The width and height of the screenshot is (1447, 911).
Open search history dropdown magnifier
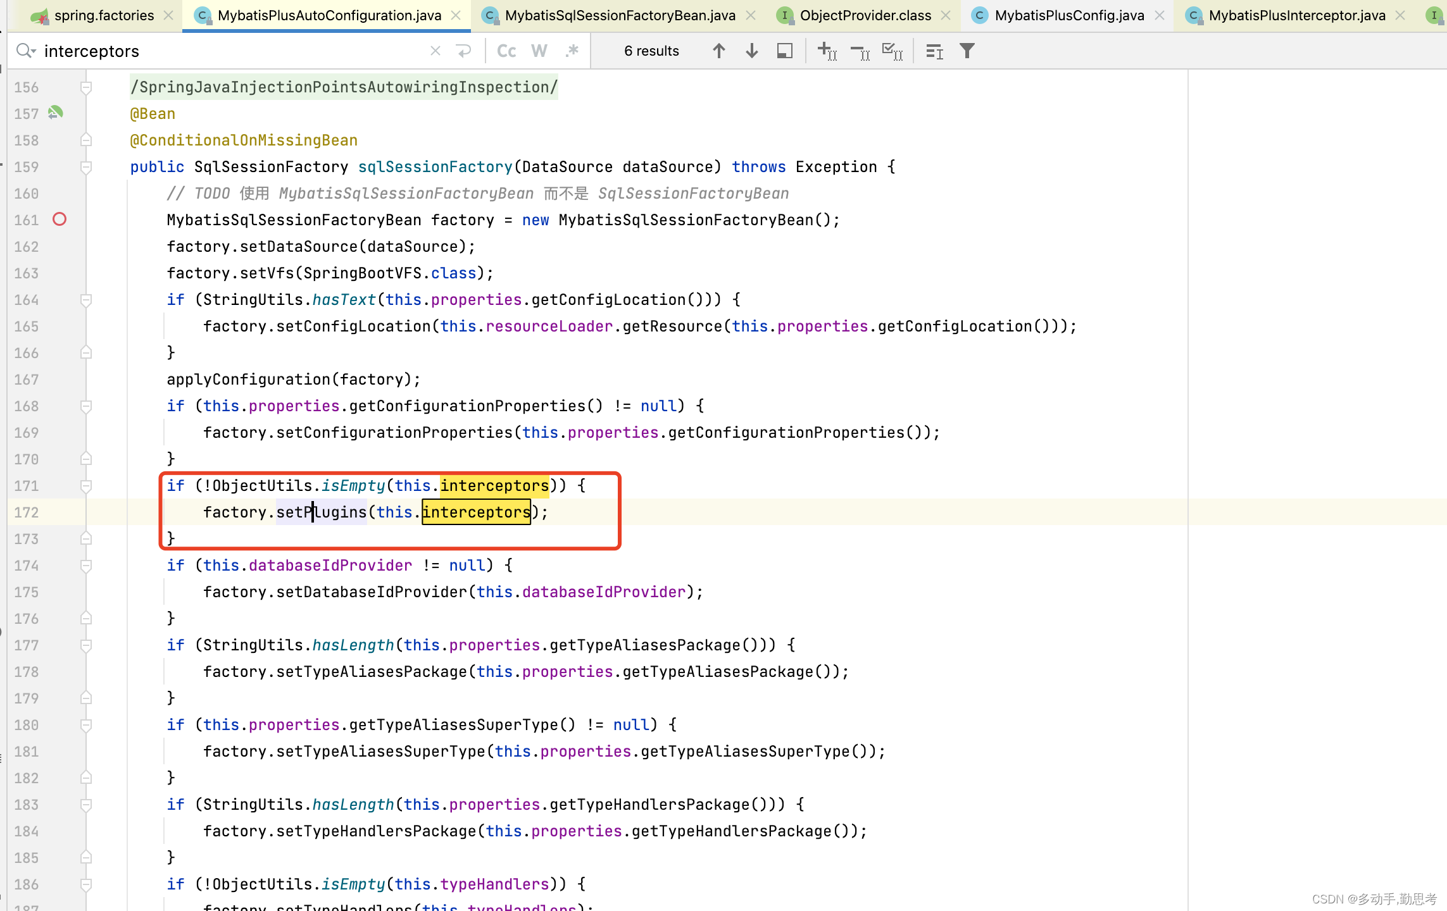coord(25,51)
